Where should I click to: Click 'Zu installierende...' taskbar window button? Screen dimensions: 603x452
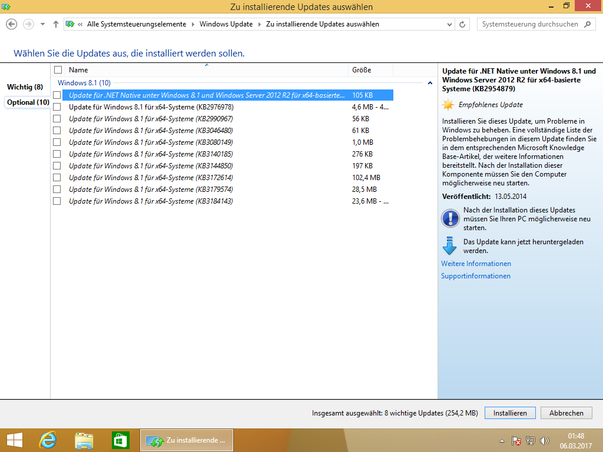pyautogui.click(x=187, y=440)
